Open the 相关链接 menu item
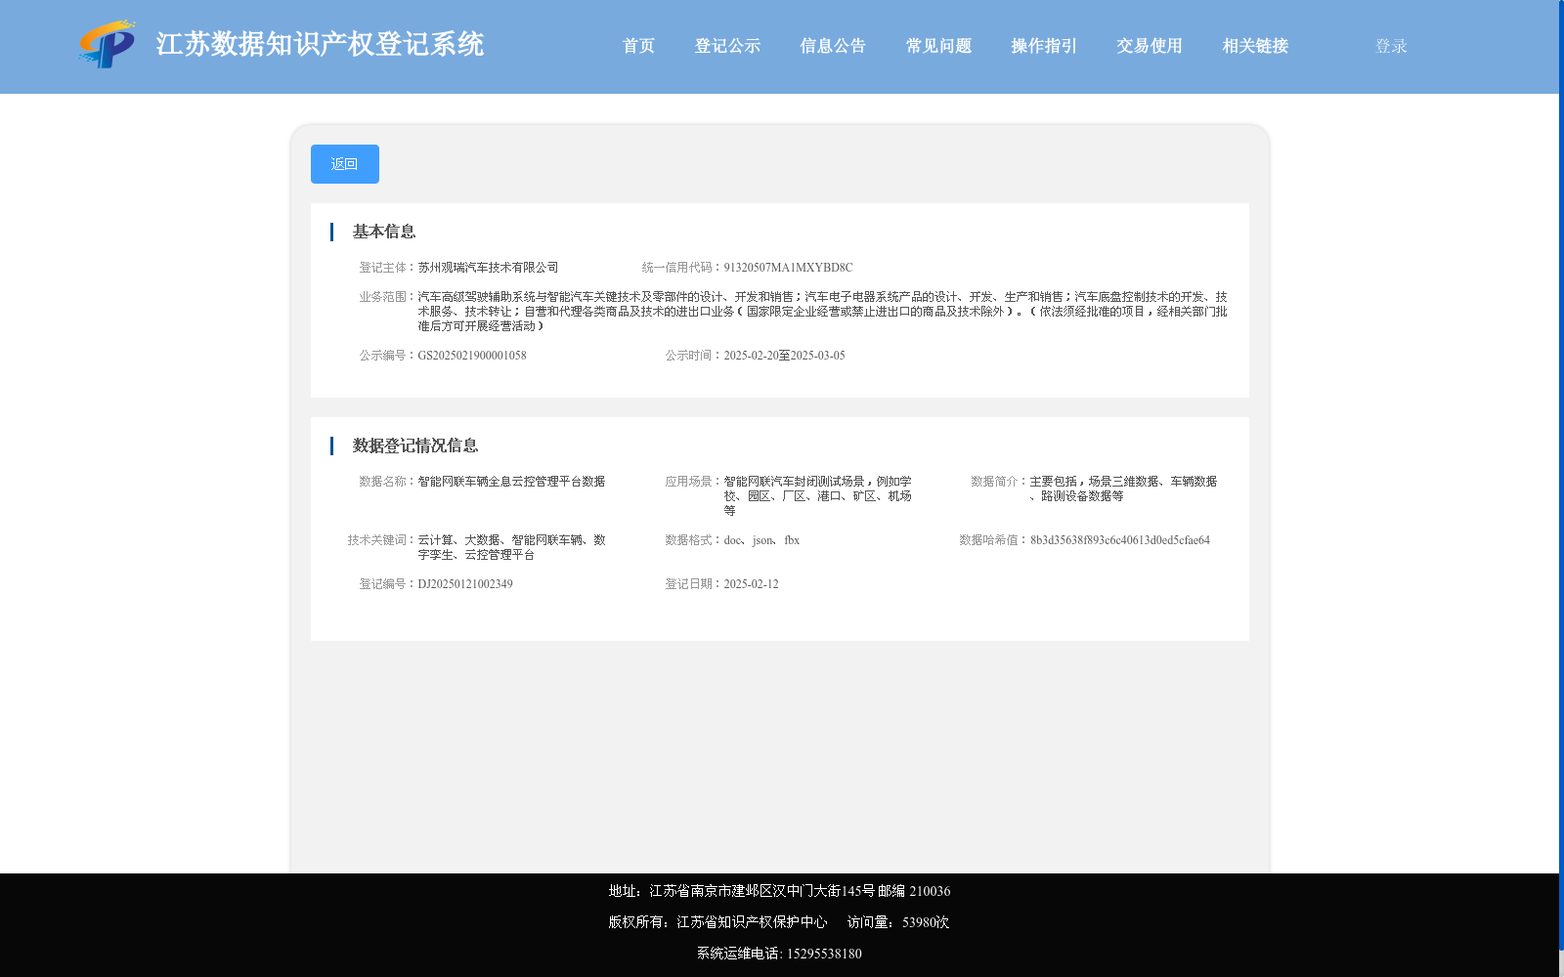 1255,46
